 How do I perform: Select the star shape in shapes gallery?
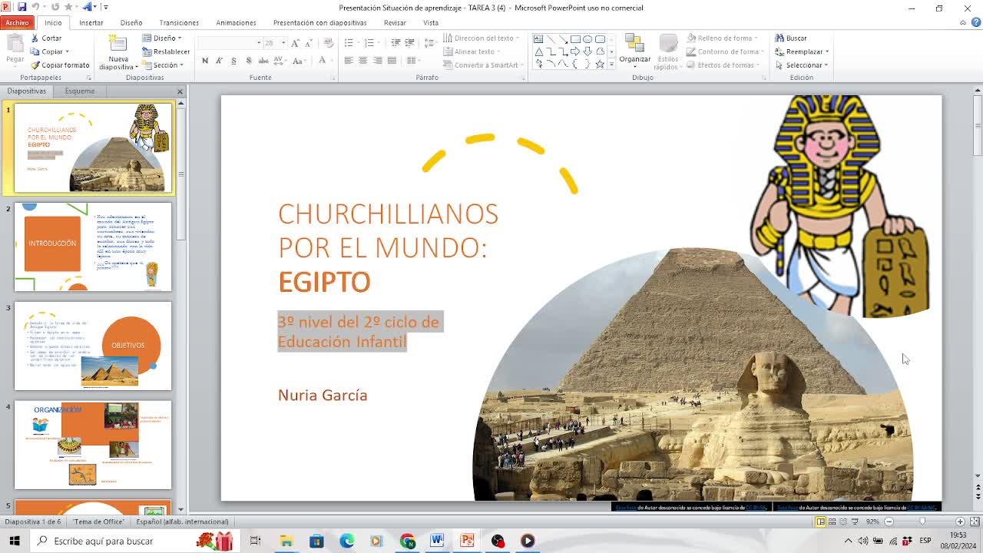pyautogui.click(x=600, y=65)
